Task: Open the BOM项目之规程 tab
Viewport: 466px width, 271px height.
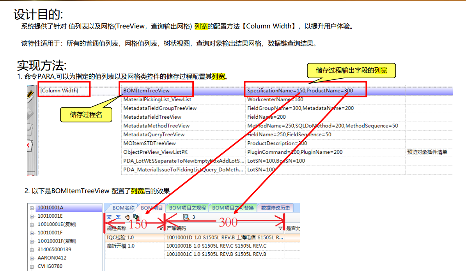Action: click(187, 208)
